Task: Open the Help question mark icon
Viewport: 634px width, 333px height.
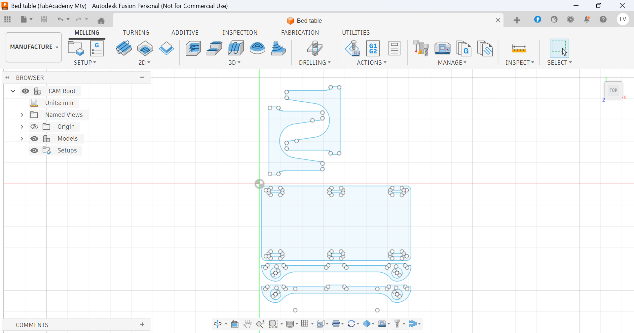Action: pyautogui.click(x=603, y=19)
